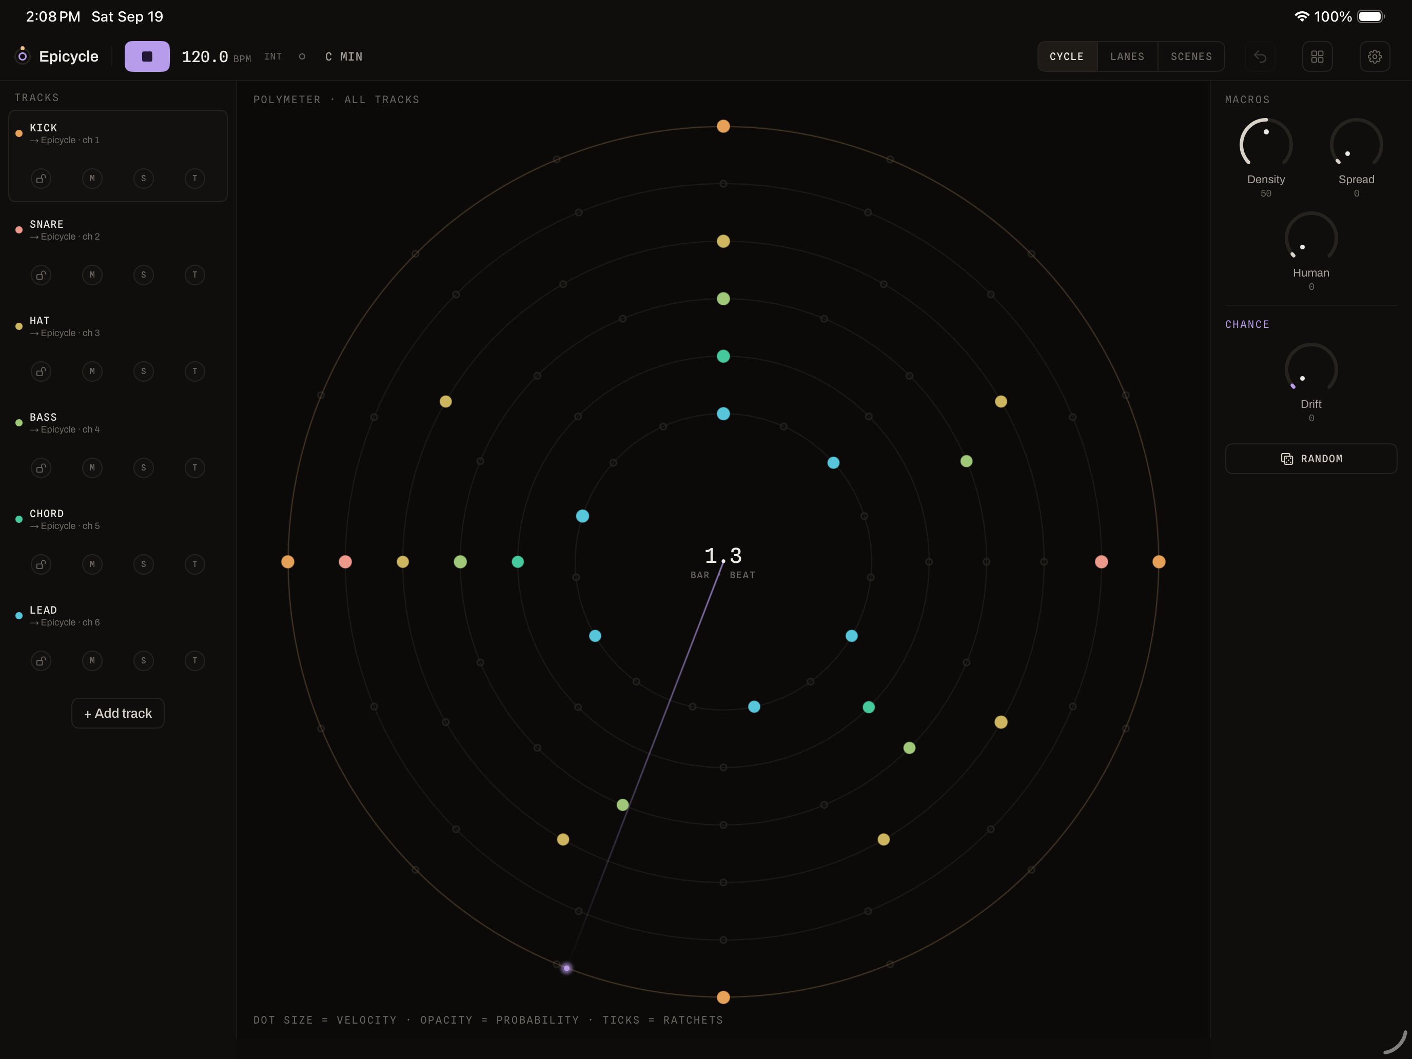Open the C MIN key selector
Image resolution: width=1412 pixels, height=1059 pixels.
click(x=344, y=57)
